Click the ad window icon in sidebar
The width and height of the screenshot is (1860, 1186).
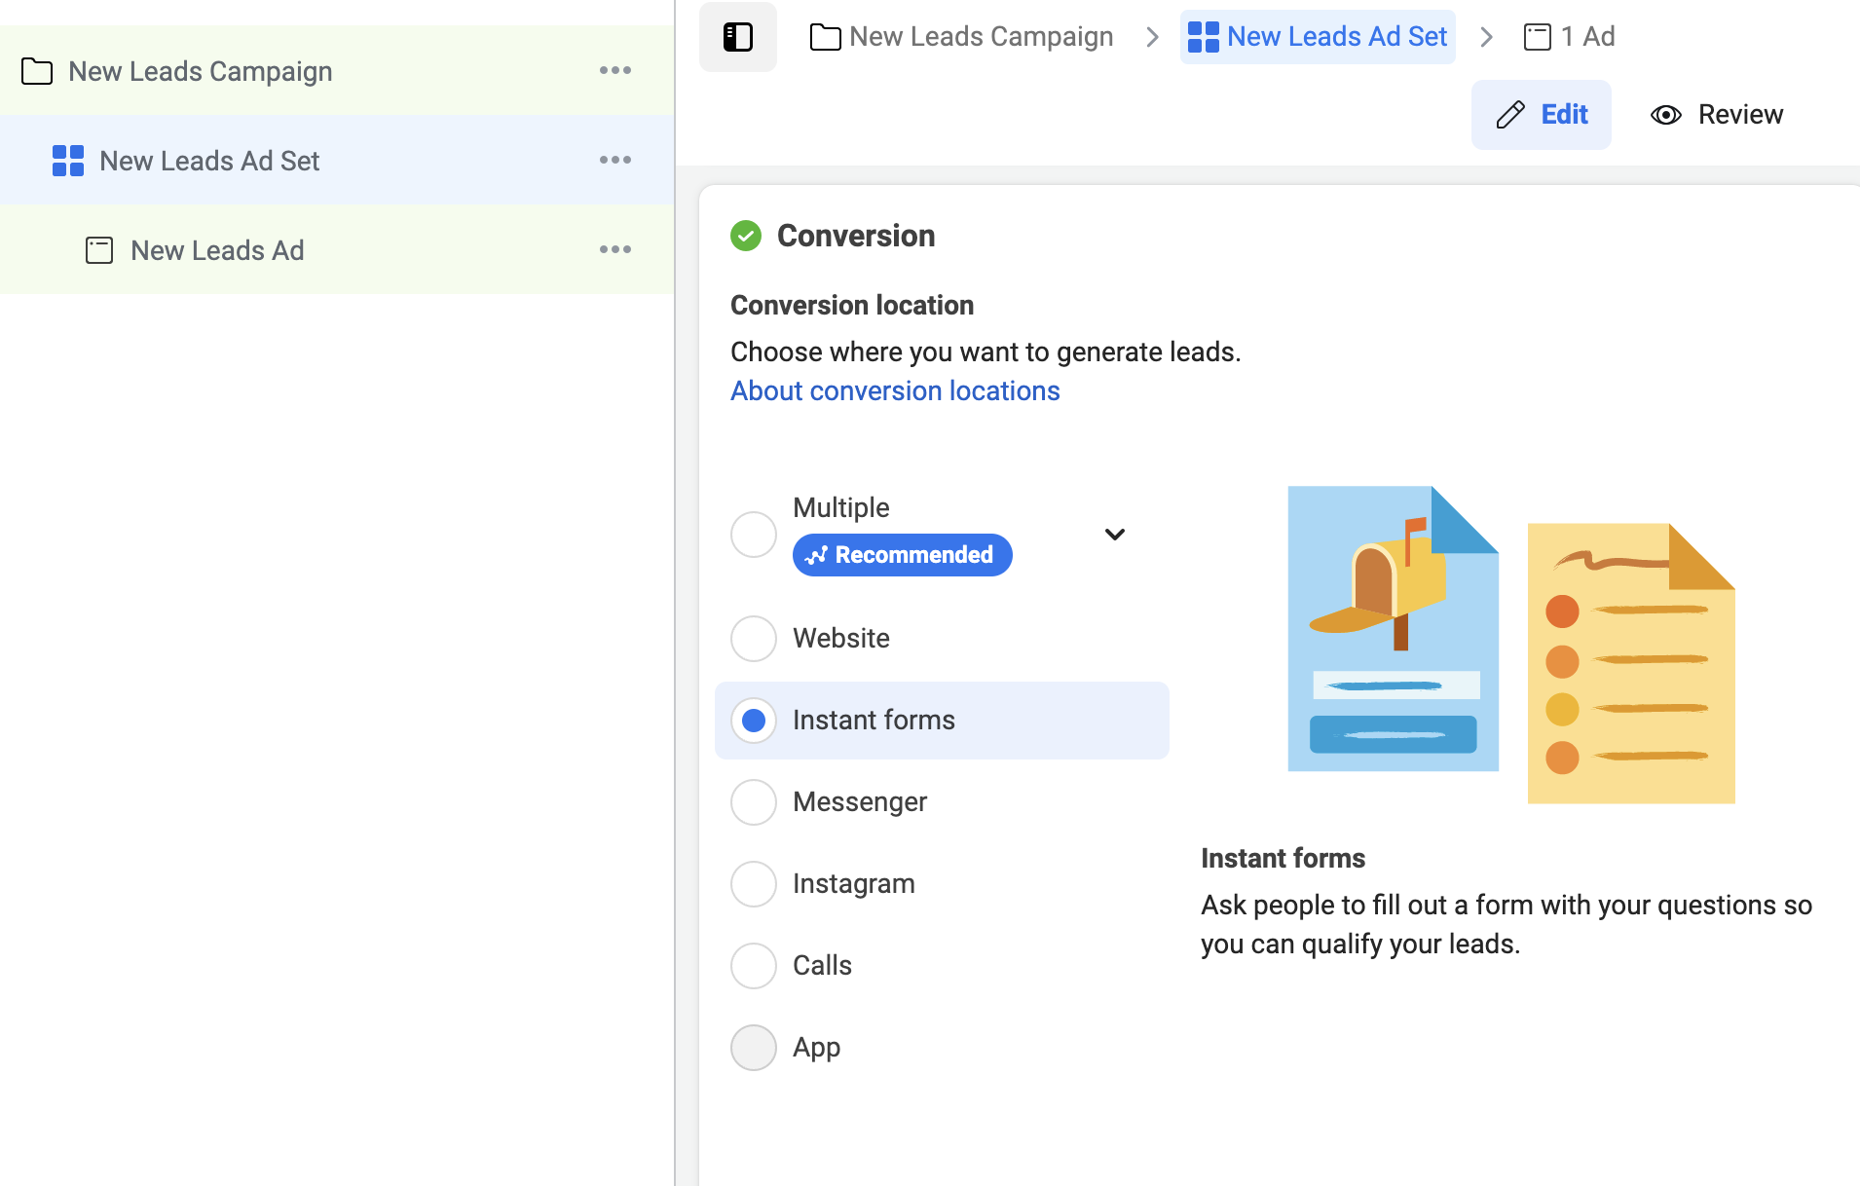click(x=99, y=250)
